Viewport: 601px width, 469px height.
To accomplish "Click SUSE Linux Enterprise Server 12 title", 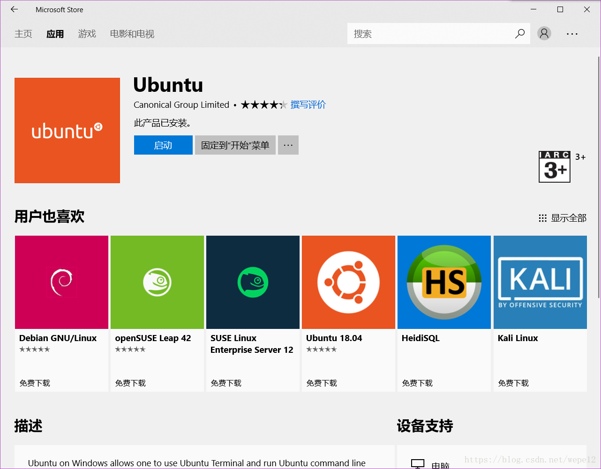I will point(252,344).
